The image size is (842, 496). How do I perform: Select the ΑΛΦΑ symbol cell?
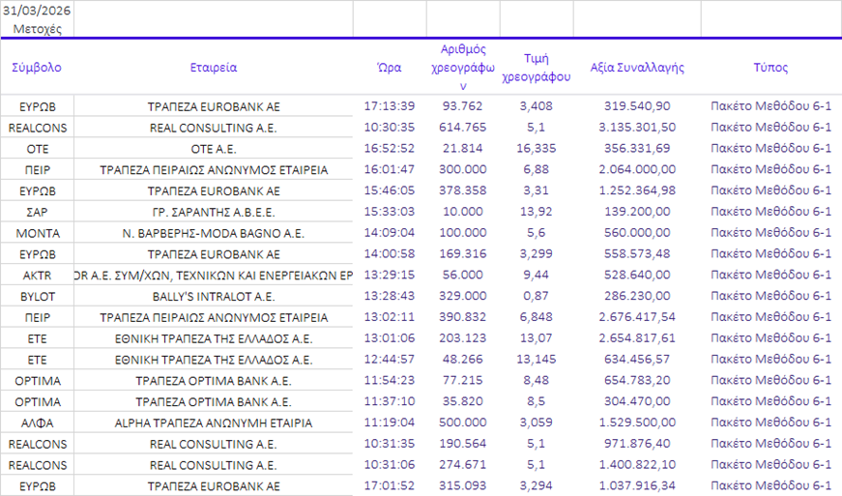37,423
